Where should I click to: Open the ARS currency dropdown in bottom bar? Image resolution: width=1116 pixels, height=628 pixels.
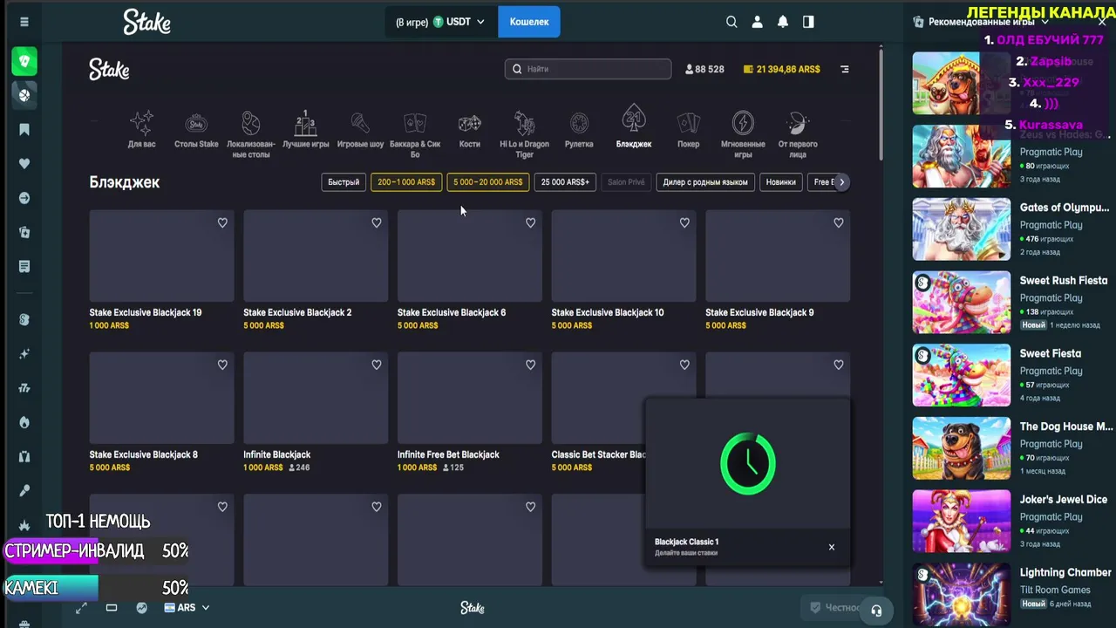click(187, 608)
